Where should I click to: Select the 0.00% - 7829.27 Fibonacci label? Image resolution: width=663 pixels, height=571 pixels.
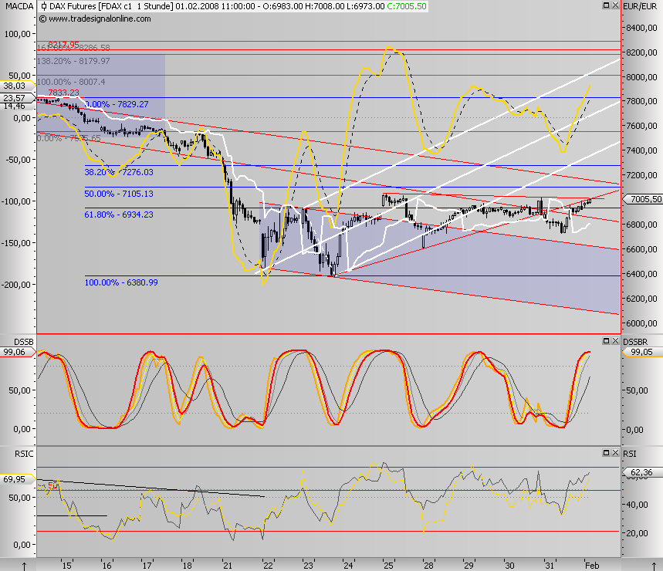click(117, 104)
